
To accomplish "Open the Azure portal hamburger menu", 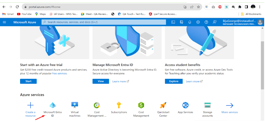I will pyautogui.click(x=5, y=22).
